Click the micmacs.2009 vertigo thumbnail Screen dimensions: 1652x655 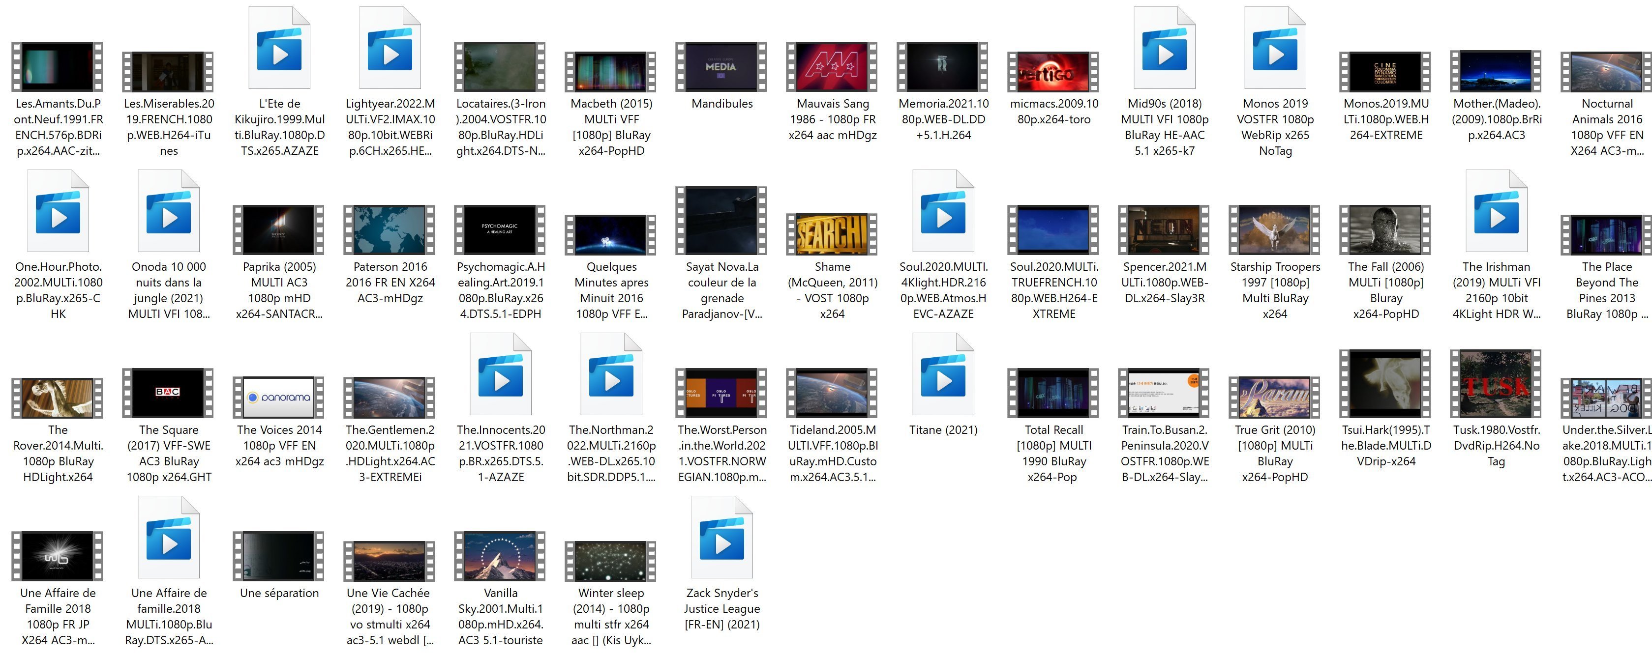[1053, 72]
